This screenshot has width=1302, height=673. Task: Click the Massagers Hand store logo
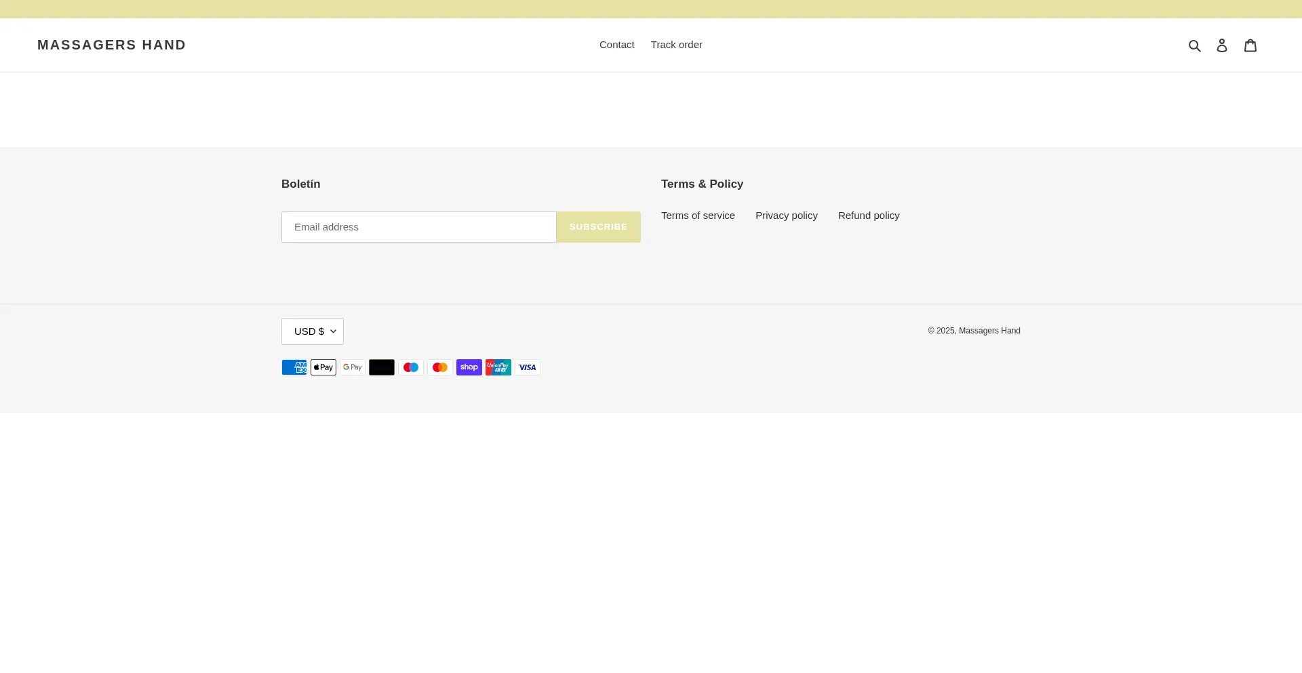[112, 45]
